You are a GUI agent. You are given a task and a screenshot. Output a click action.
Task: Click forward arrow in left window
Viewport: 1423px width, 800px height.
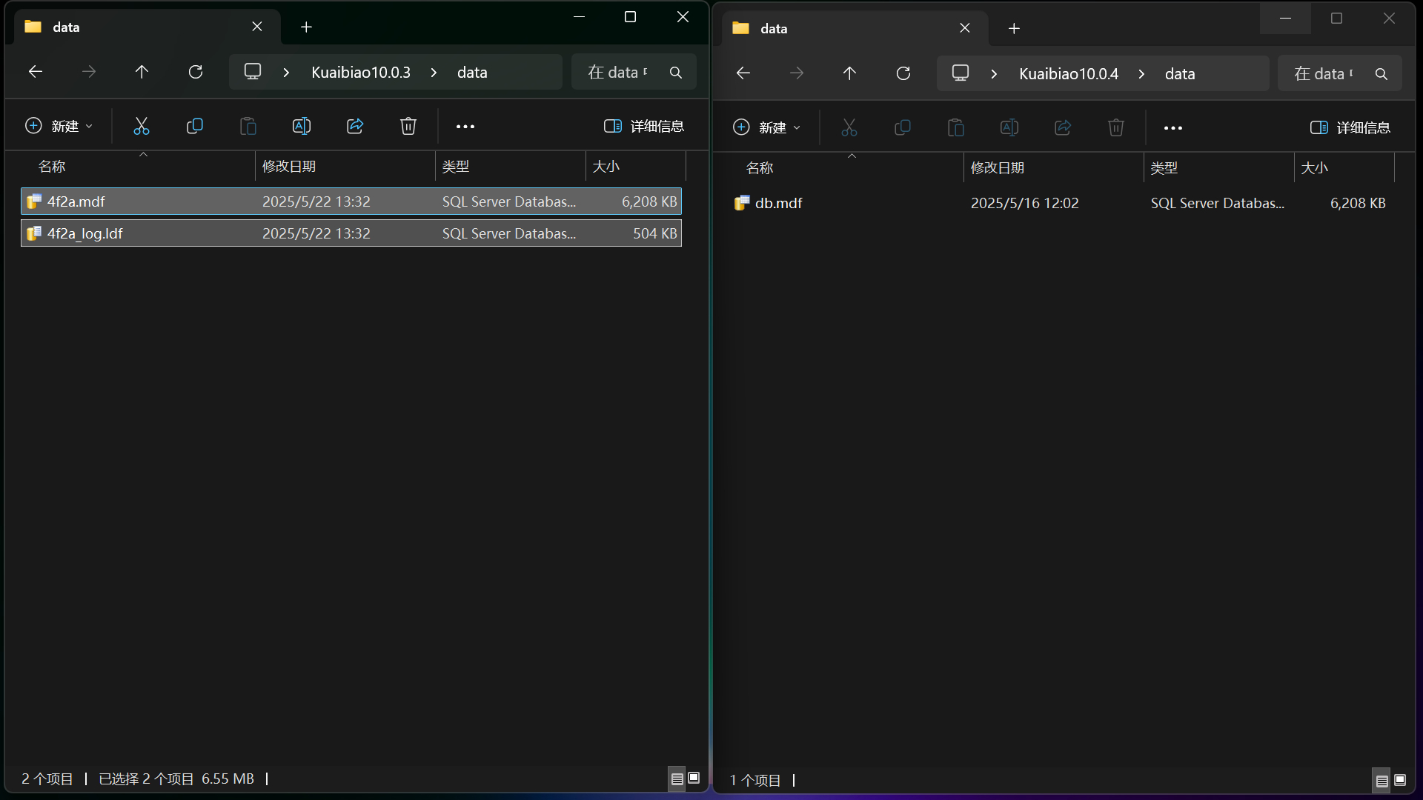[89, 72]
